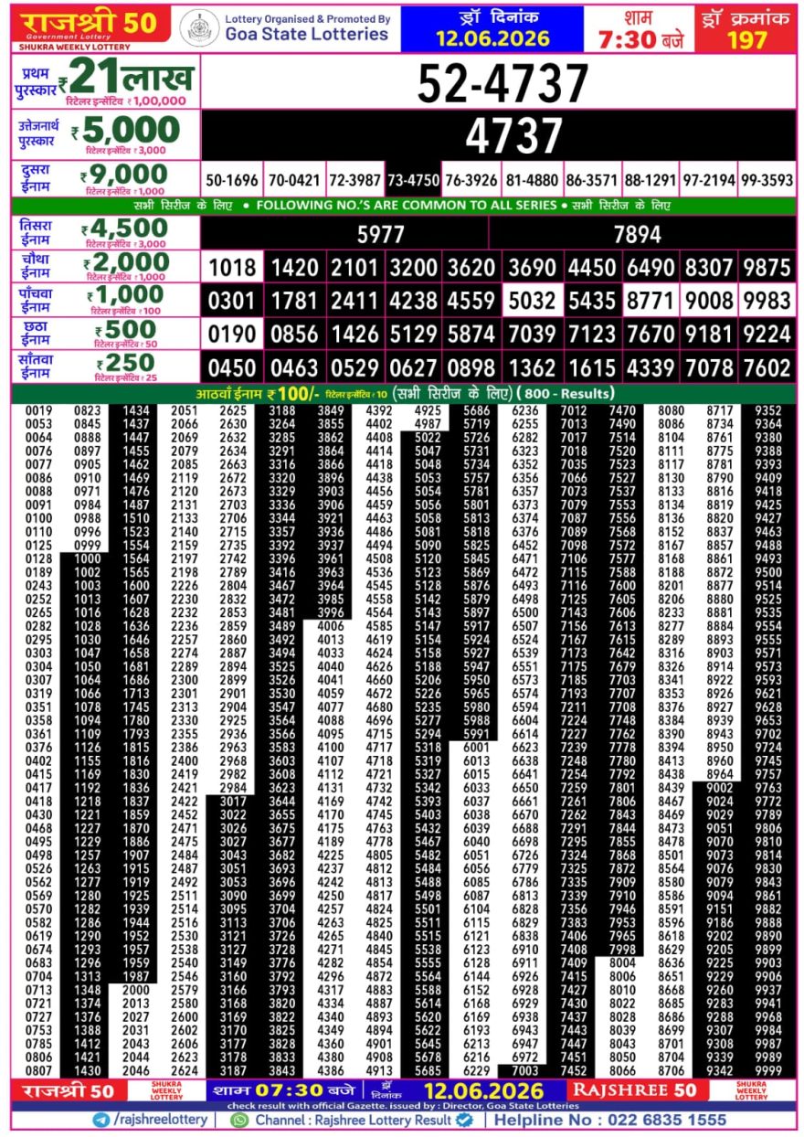Select the first prize number 52-4737

pos(503,84)
